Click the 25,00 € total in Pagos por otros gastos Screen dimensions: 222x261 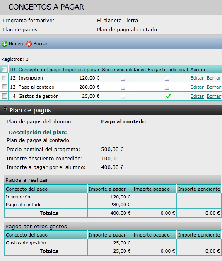point(122,251)
